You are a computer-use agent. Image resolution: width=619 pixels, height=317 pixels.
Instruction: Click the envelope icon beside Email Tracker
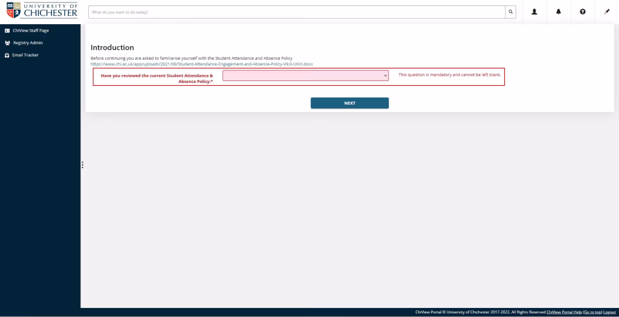pyautogui.click(x=7, y=55)
